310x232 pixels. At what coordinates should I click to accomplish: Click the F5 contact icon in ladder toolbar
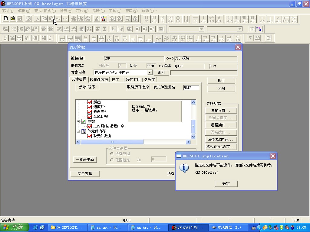point(147,19)
